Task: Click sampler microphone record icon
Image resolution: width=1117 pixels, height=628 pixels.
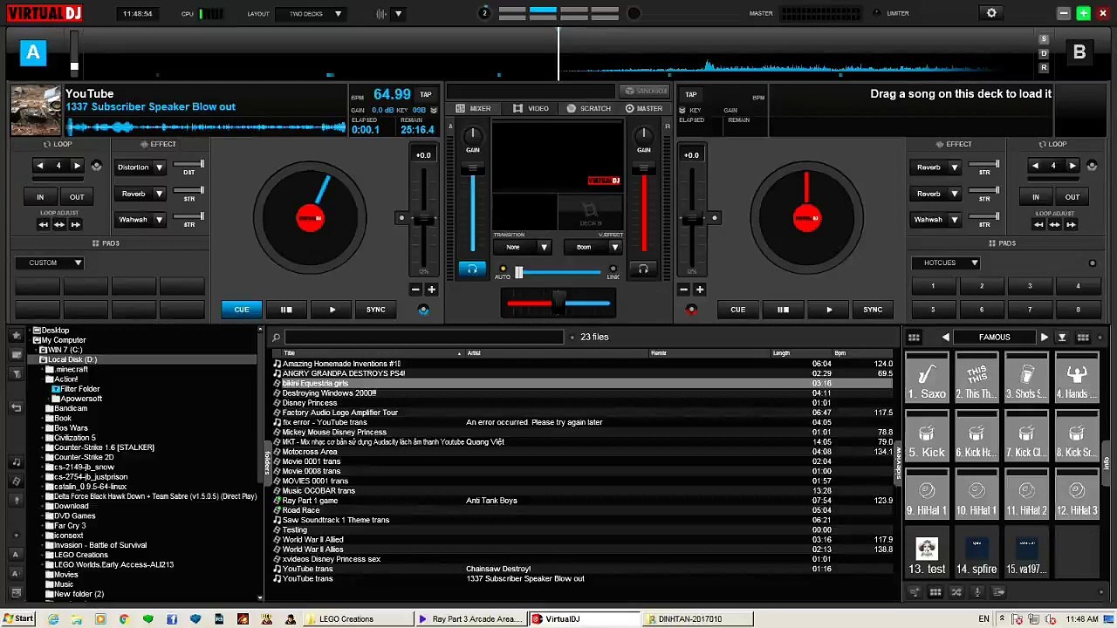Action: pyautogui.click(x=977, y=592)
